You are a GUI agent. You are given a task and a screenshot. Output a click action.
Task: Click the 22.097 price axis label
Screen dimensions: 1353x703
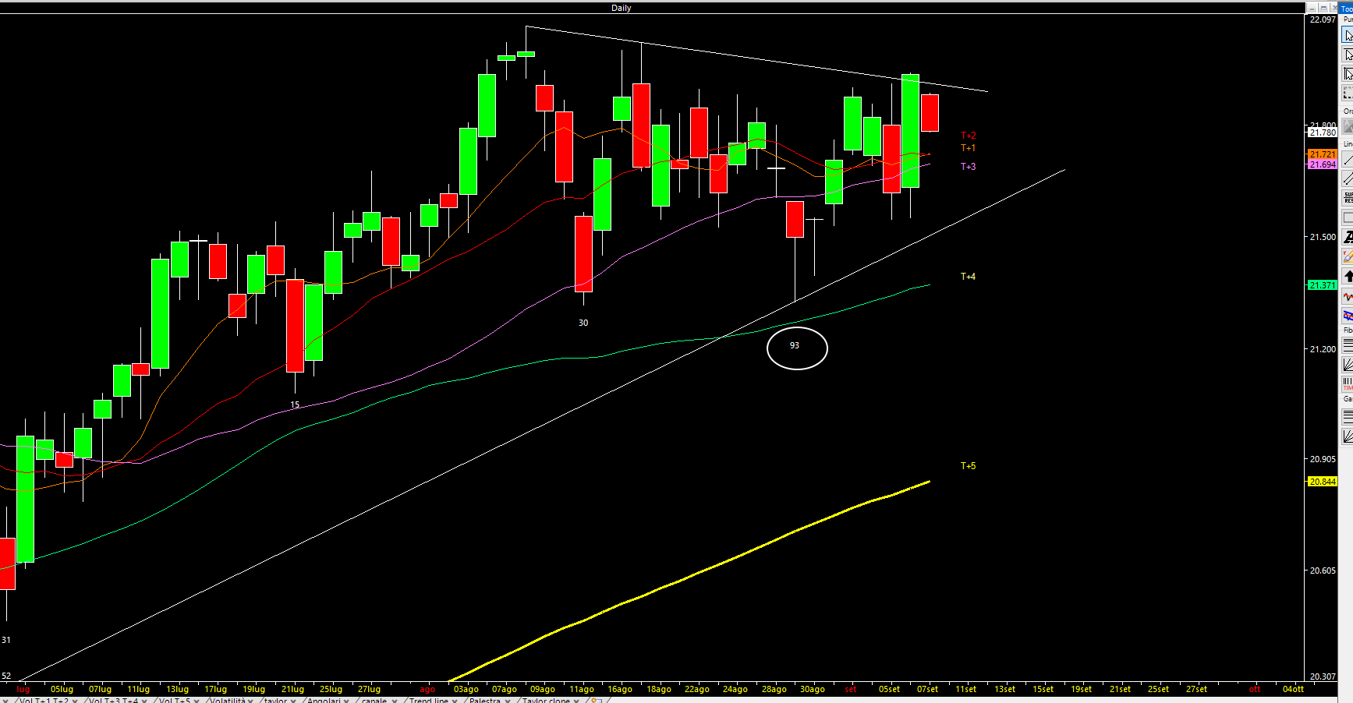(1323, 19)
